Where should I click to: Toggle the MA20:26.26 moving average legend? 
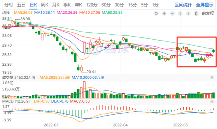point(64,13)
